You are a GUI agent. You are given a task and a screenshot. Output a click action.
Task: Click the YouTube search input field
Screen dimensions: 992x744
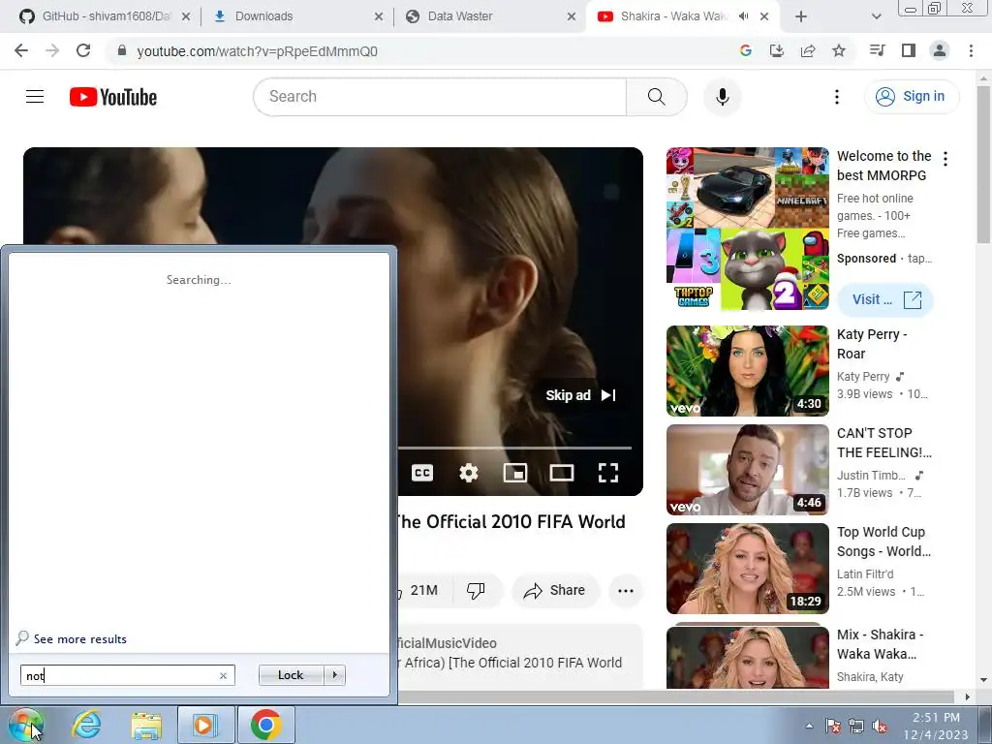(x=440, y=97)
